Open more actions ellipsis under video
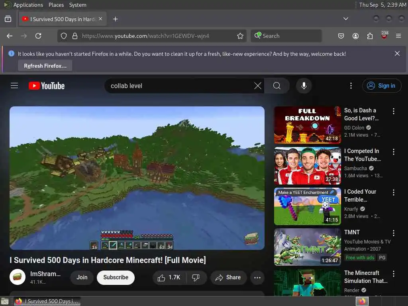 tap(257, 278)
